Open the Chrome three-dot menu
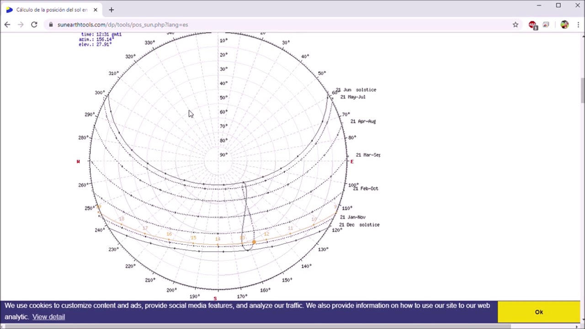 [x=578, y=25]
